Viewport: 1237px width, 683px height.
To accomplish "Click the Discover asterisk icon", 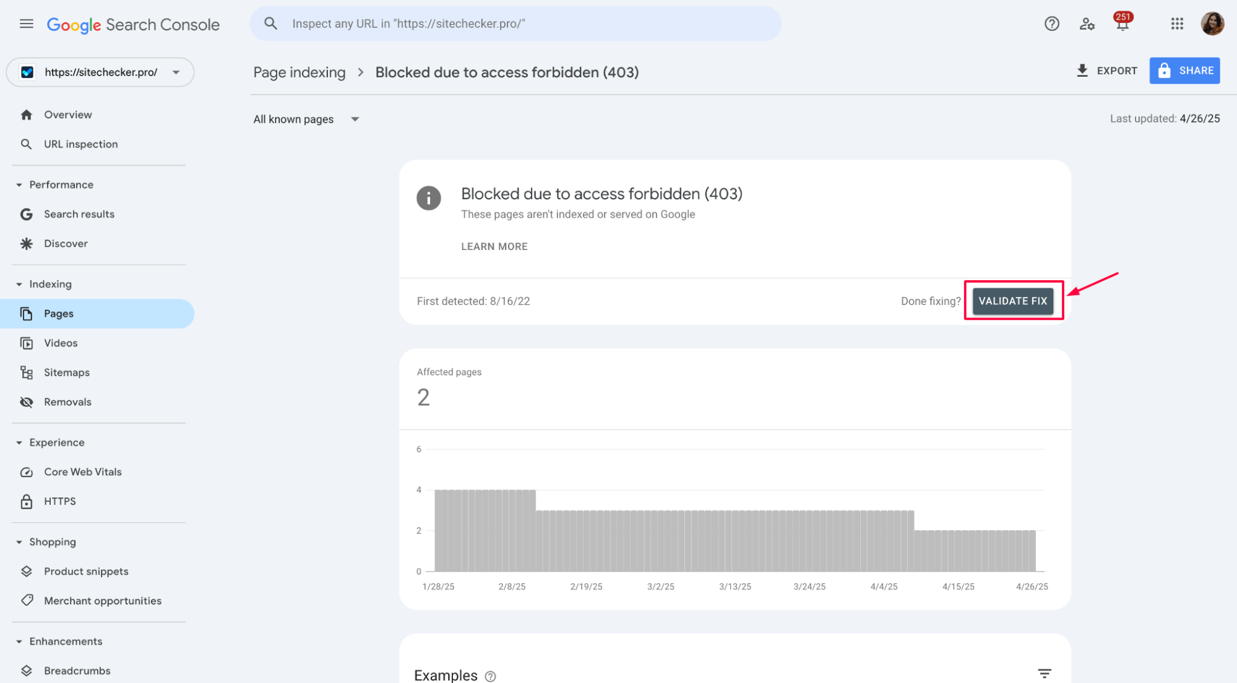I will point(27,244).
